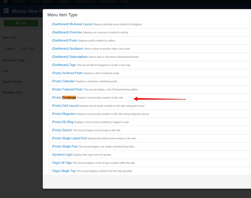
Task: Open the Menus menu in top bar
Action: click(x=48, y=1)
